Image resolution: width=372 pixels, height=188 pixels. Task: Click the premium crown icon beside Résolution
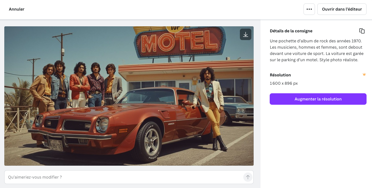point(364,75)
